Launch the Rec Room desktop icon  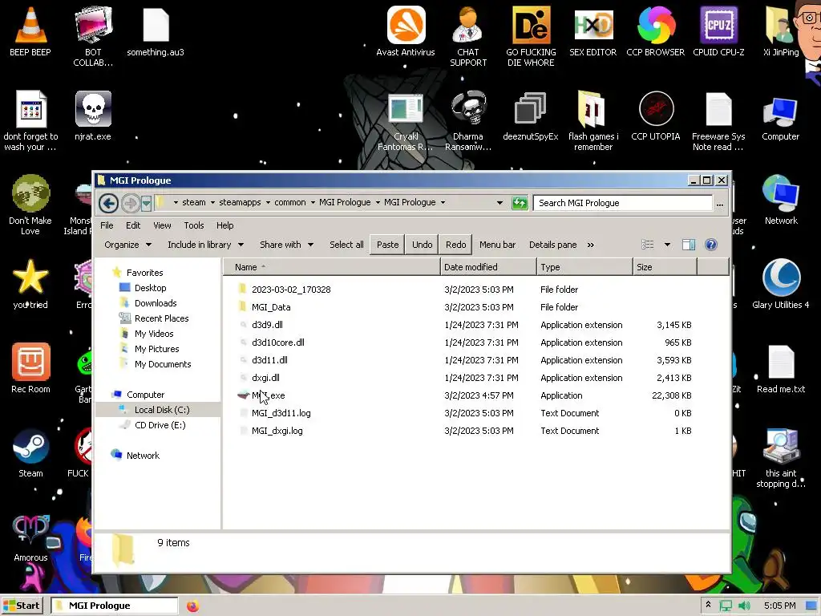tap(31, 369)
